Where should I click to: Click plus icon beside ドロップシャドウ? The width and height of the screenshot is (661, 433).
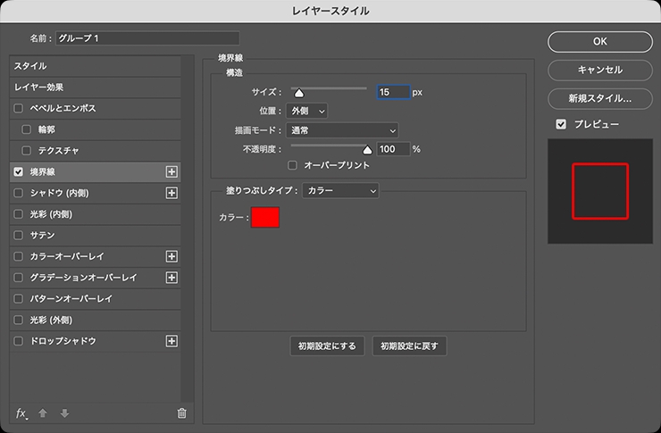coord(172,341)
